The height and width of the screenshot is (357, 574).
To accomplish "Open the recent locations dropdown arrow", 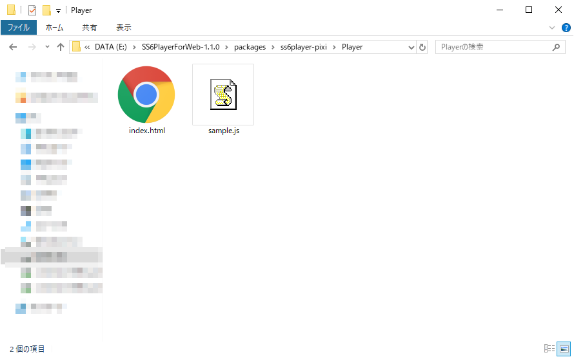I will pyautogui.click(x=47, y=47).
